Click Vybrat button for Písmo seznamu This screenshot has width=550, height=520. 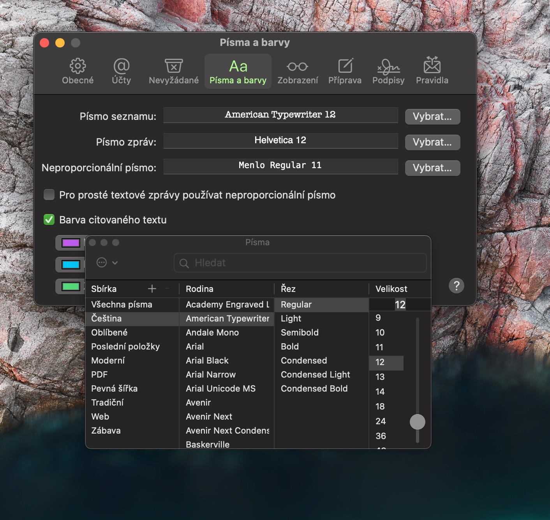[x=432, y=117]
